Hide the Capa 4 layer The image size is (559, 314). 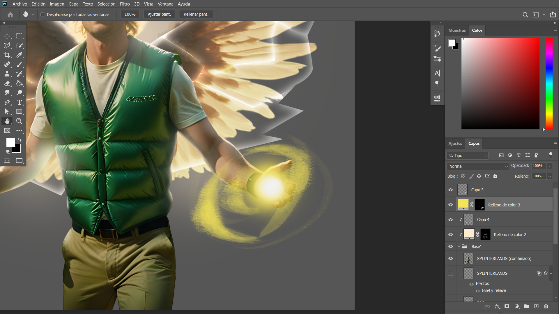click(451, 220)
